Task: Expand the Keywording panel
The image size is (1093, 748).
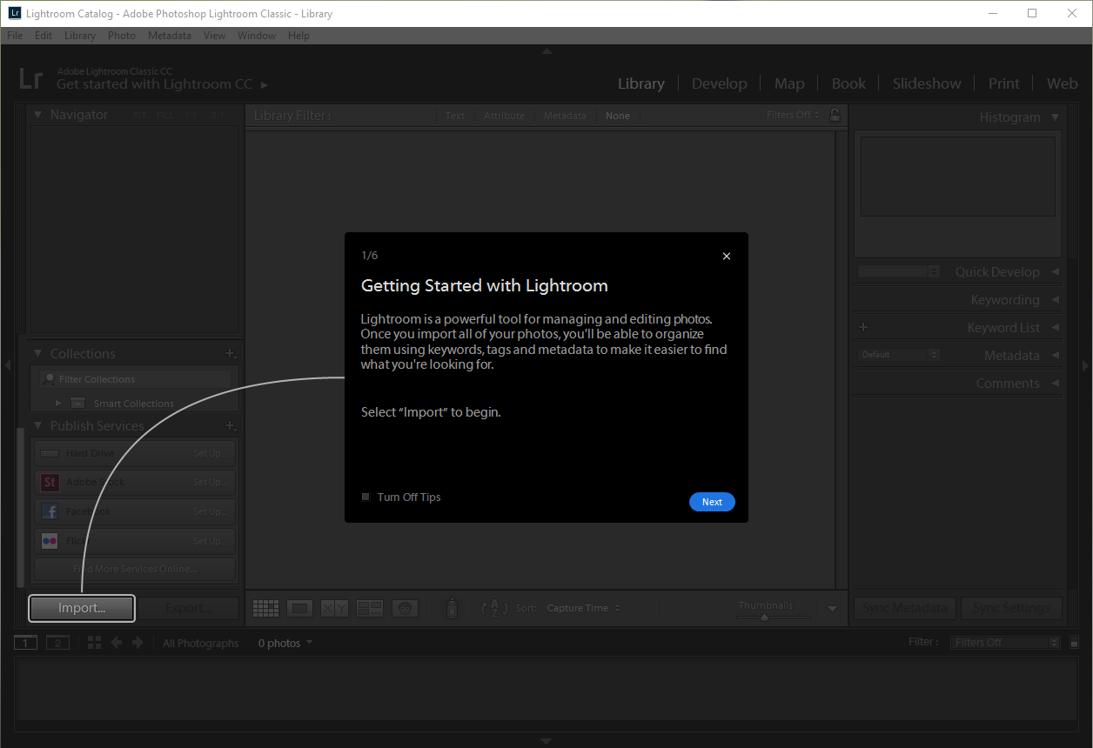Action: pos(1056,300)
